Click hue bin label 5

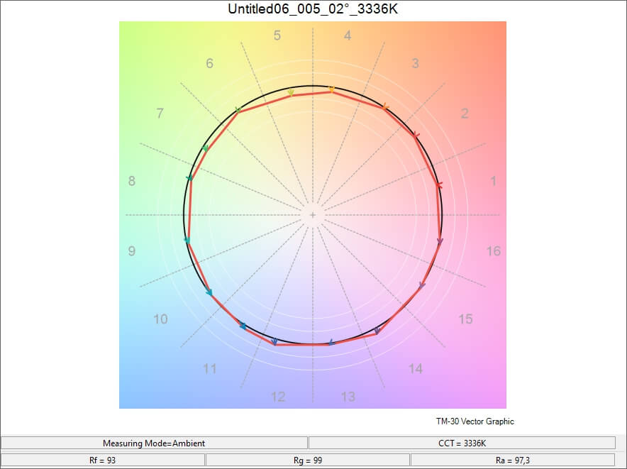pyautogui.click(x=277, y=35)
